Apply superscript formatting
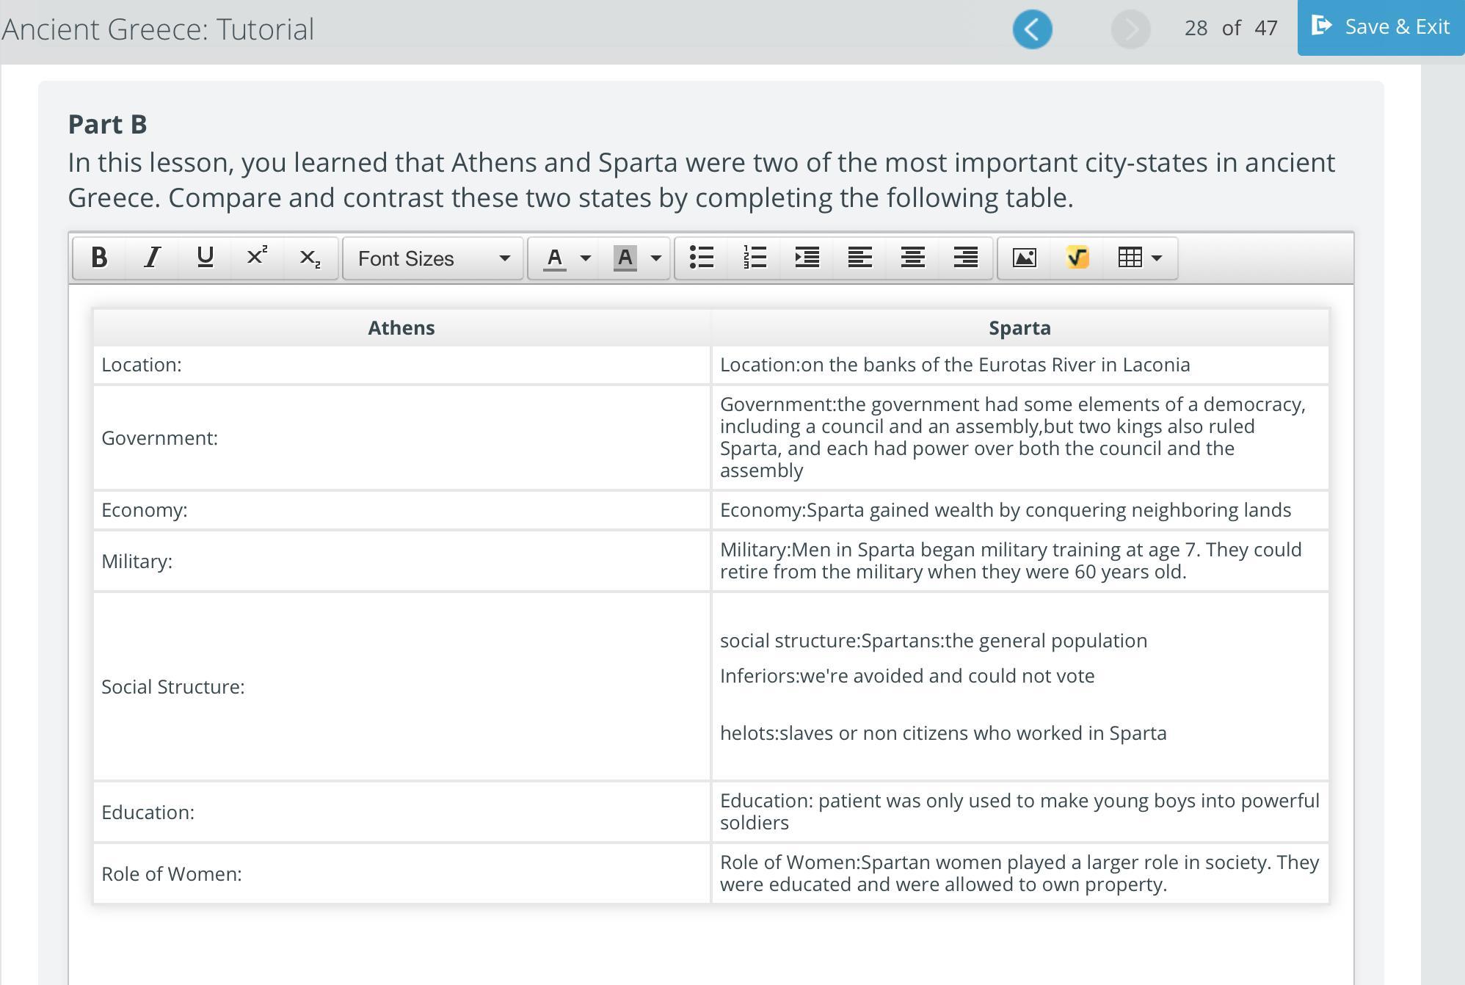This screenshot has height=985, width=1465. pyautogui.click(x=257, y=258)
